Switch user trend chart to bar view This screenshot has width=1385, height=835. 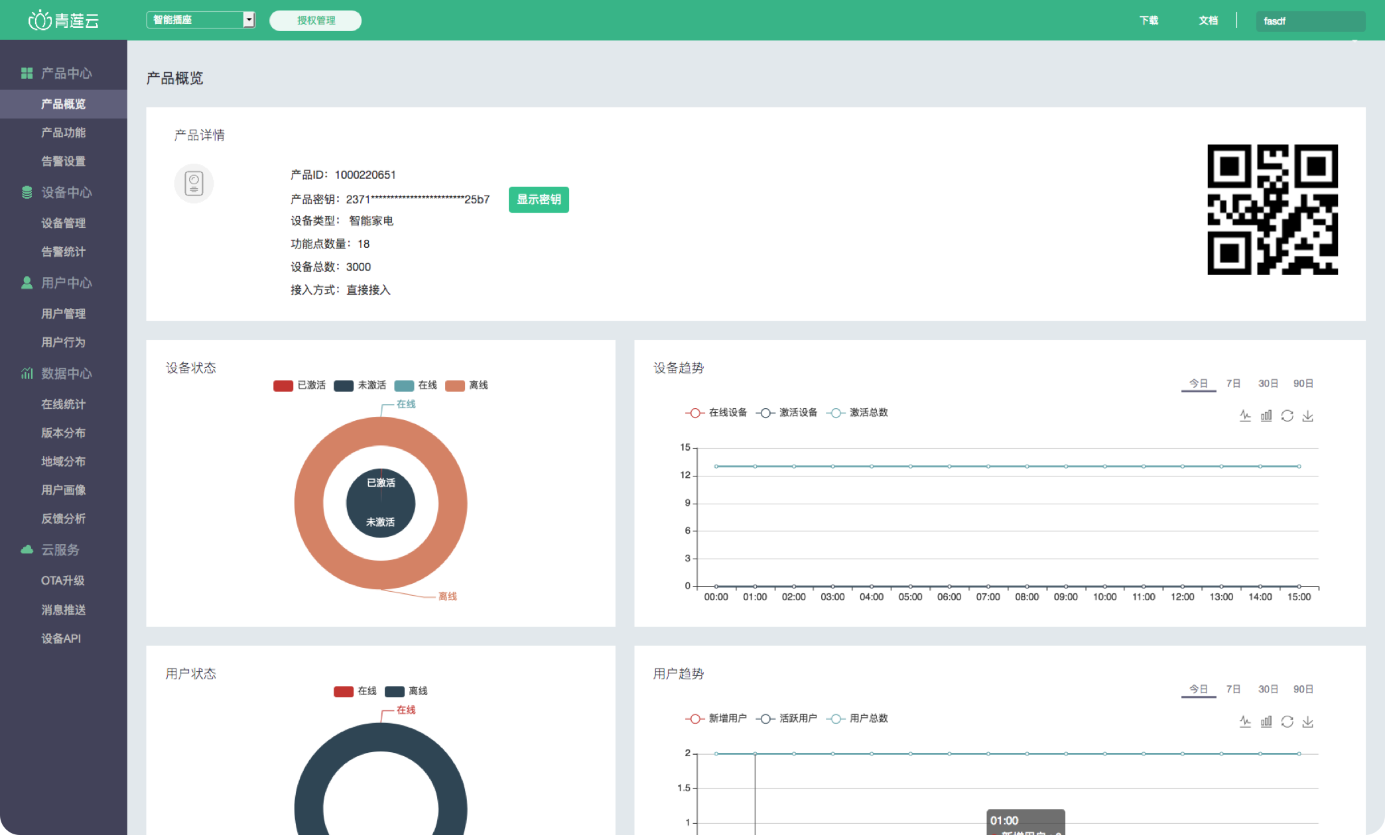pos(1266,721)
